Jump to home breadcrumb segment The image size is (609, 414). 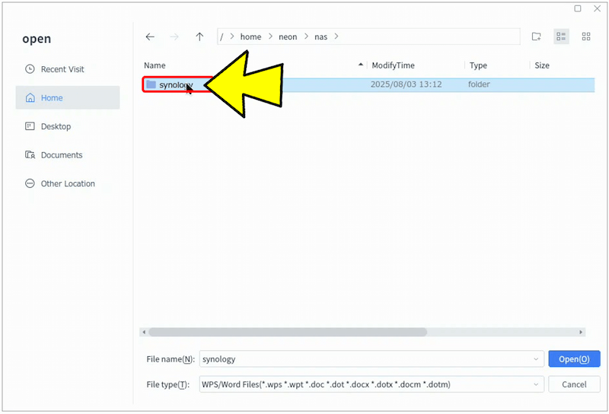250,37
